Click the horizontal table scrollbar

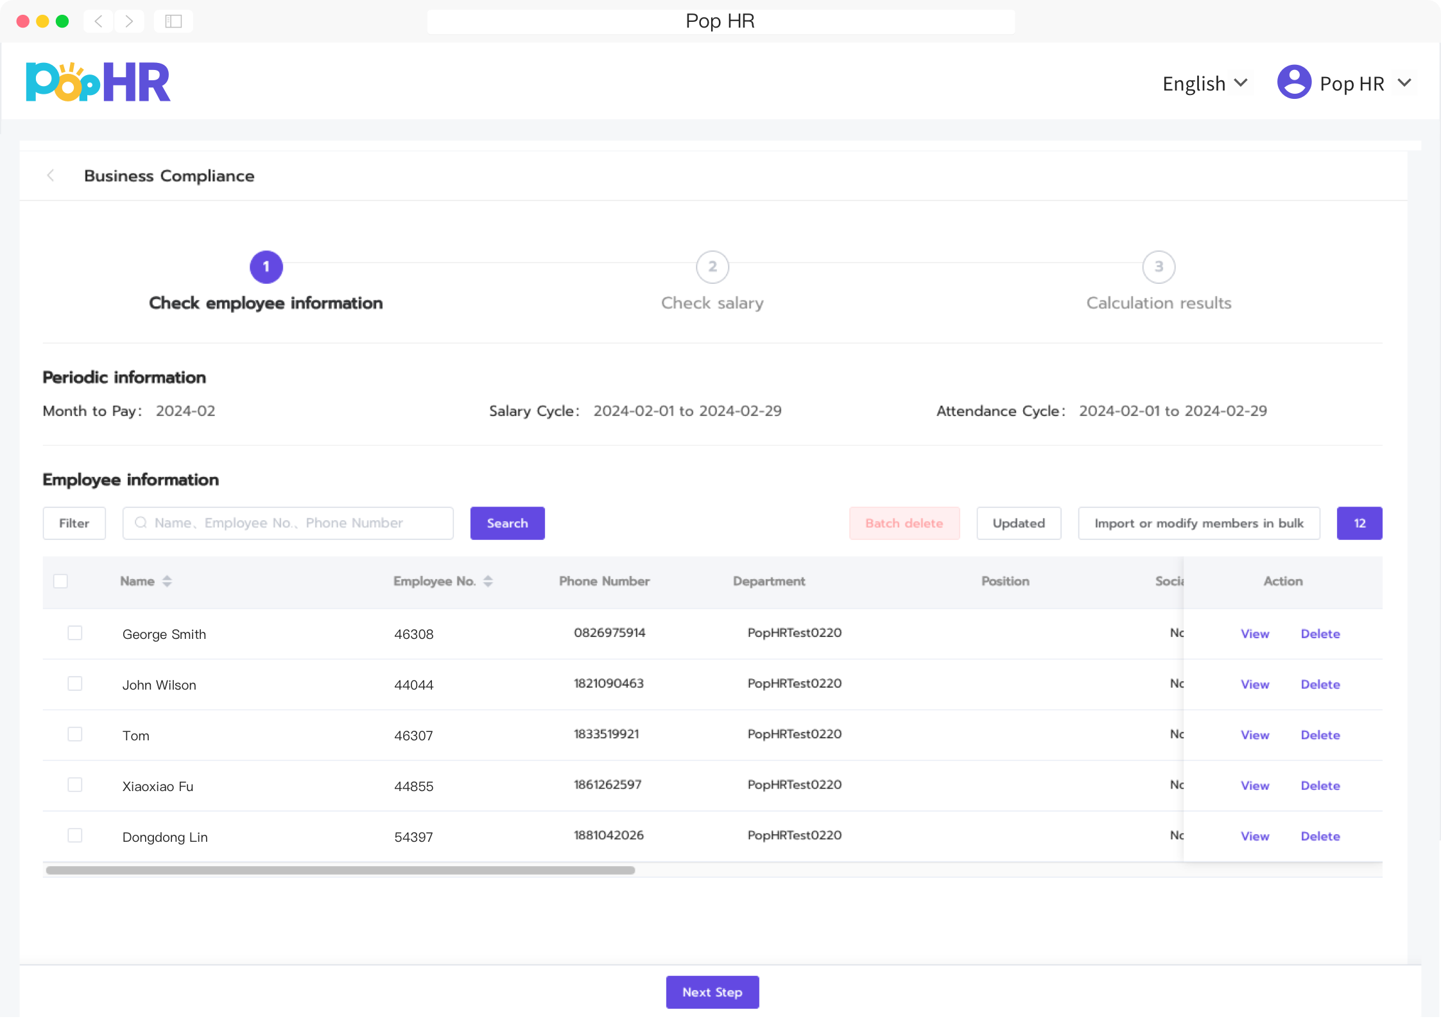tap(340, 871)
